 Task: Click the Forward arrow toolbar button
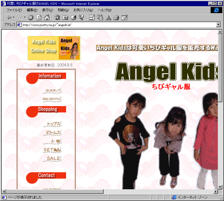(x=20, y=18)
